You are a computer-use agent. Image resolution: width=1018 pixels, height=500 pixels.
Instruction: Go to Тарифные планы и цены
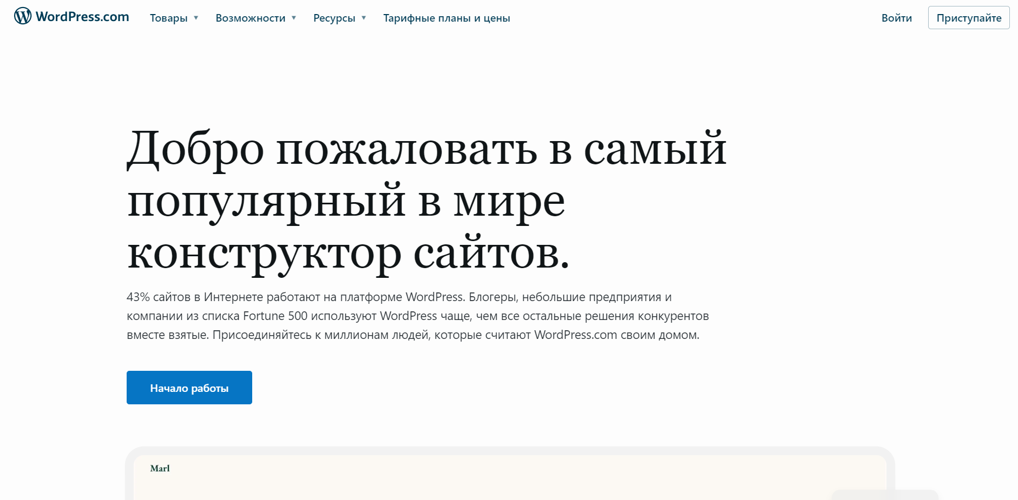pos(446,18)
